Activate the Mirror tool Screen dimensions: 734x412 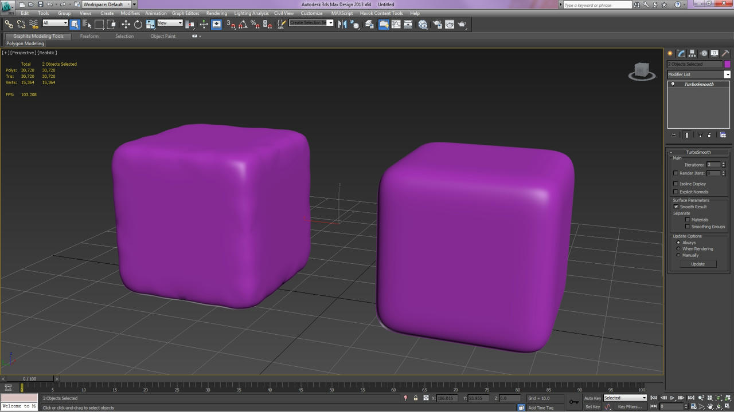click(x=342, y=24)
